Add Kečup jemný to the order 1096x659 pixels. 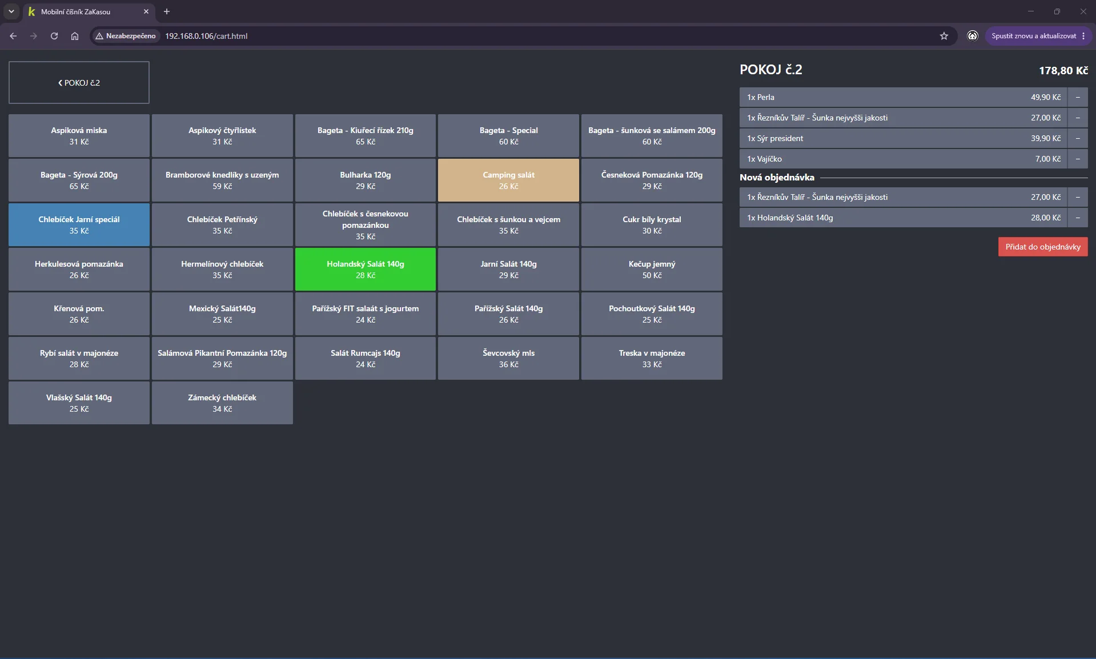tap(652, 270)
